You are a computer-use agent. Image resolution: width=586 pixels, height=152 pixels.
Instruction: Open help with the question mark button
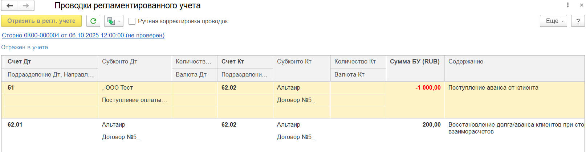coord(578,21)
